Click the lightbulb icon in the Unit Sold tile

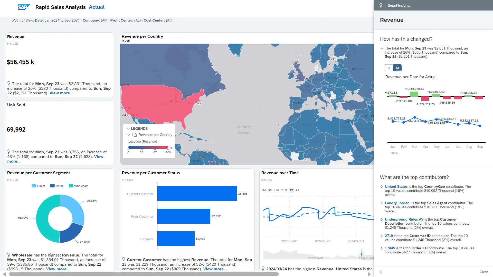(9, 152)
